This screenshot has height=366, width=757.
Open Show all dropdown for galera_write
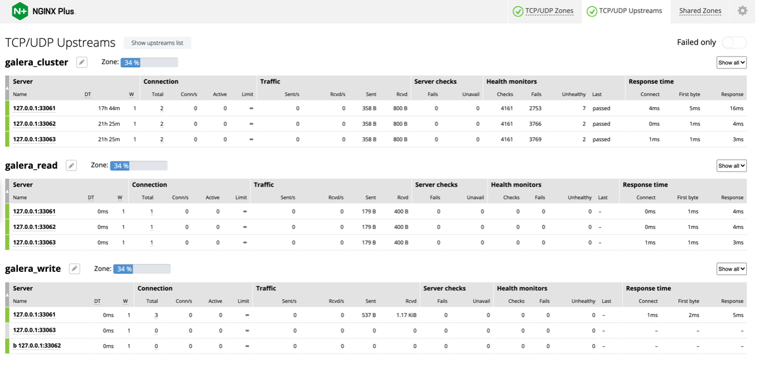click(x=731, y=269)
